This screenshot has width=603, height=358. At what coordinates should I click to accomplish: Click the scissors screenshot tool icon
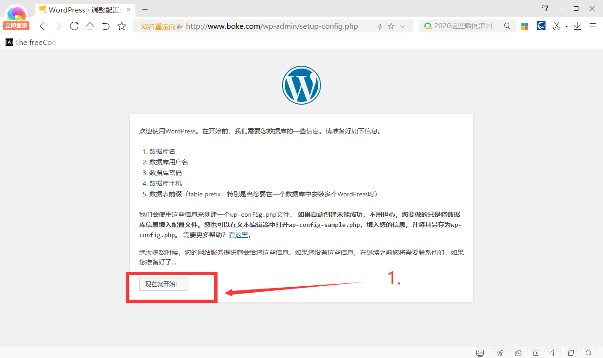(x=557, y=26)
